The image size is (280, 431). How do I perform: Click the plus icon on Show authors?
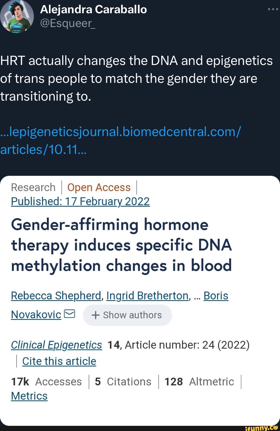[x=95, y=315]
